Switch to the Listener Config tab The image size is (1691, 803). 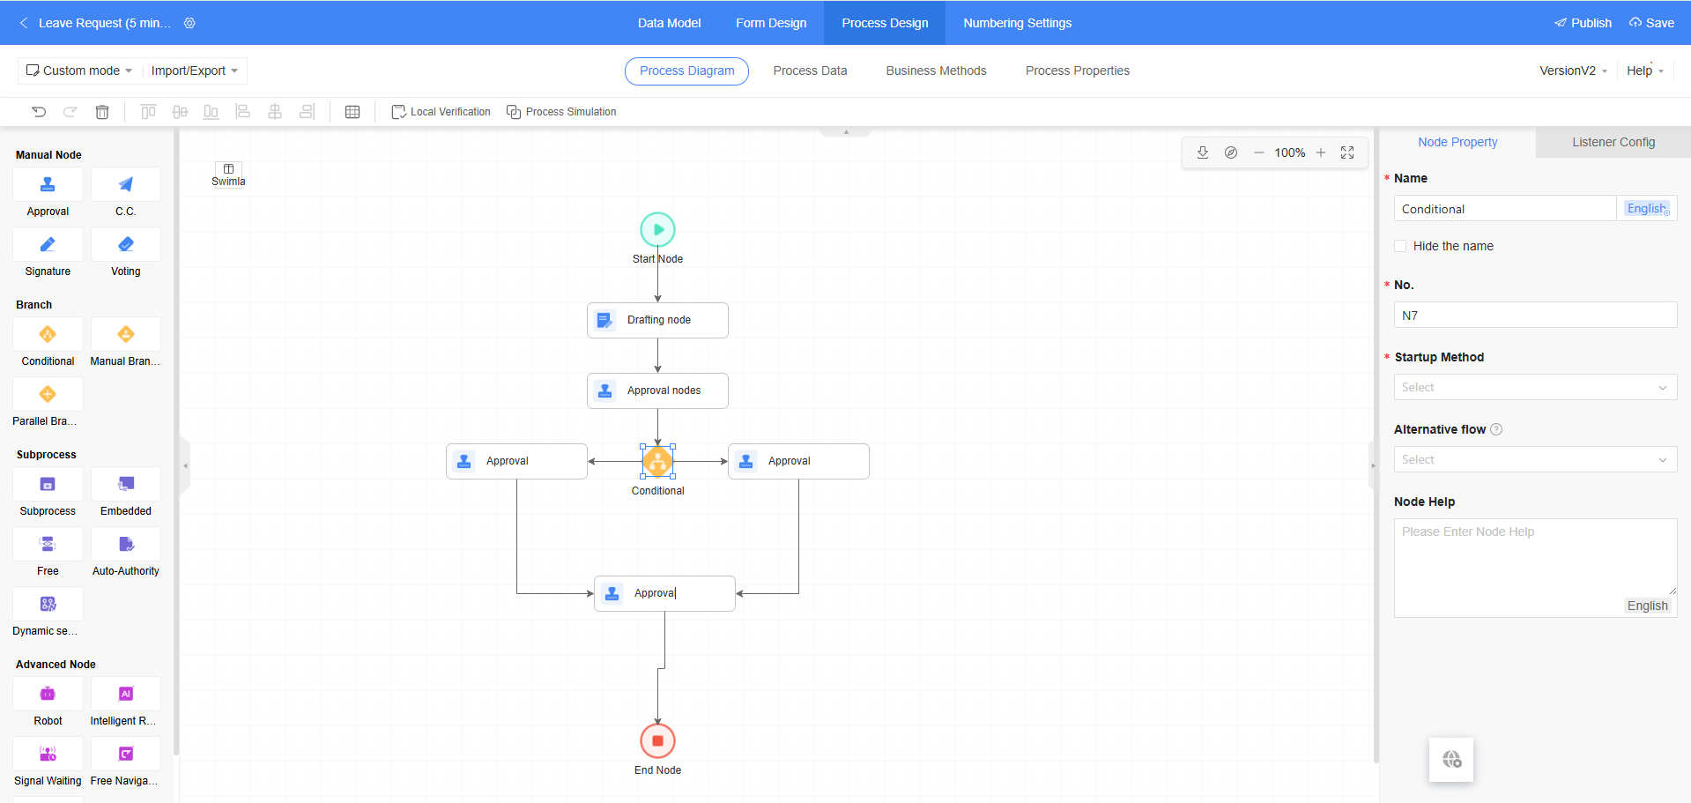point(1613,142)
